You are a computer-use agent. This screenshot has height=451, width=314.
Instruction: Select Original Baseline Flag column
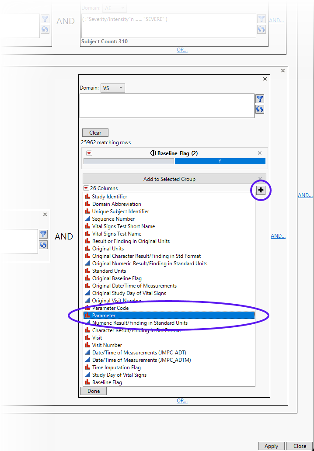coord(169,278)
